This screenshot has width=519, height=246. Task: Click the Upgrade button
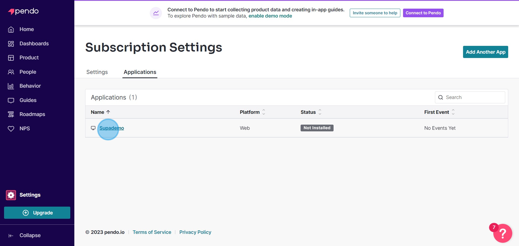pyautogui.click(x=37, y=213)
